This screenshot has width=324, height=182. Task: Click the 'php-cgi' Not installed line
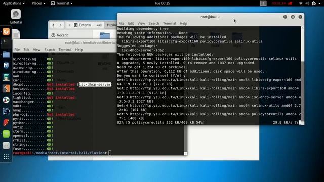pyautogui.click(x=44, y=115)
